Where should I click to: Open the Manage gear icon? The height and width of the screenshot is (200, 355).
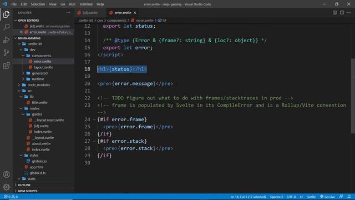pyautogui.click(x=6, y=187)
